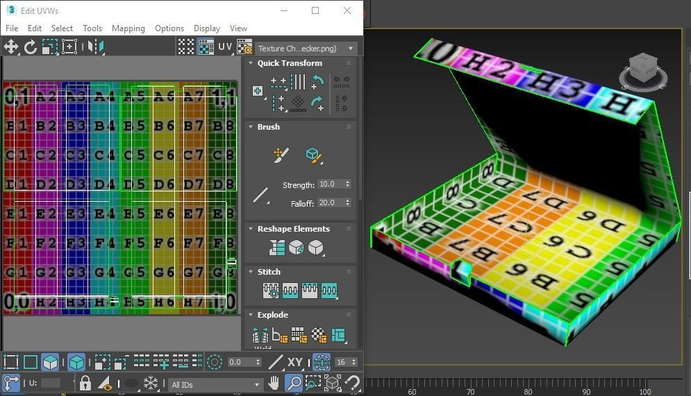Image resolution: width=691 pixels, height=396 pixels.
Task: Select the Scale Selected Subobject tool
Action: tap(50, 47)
